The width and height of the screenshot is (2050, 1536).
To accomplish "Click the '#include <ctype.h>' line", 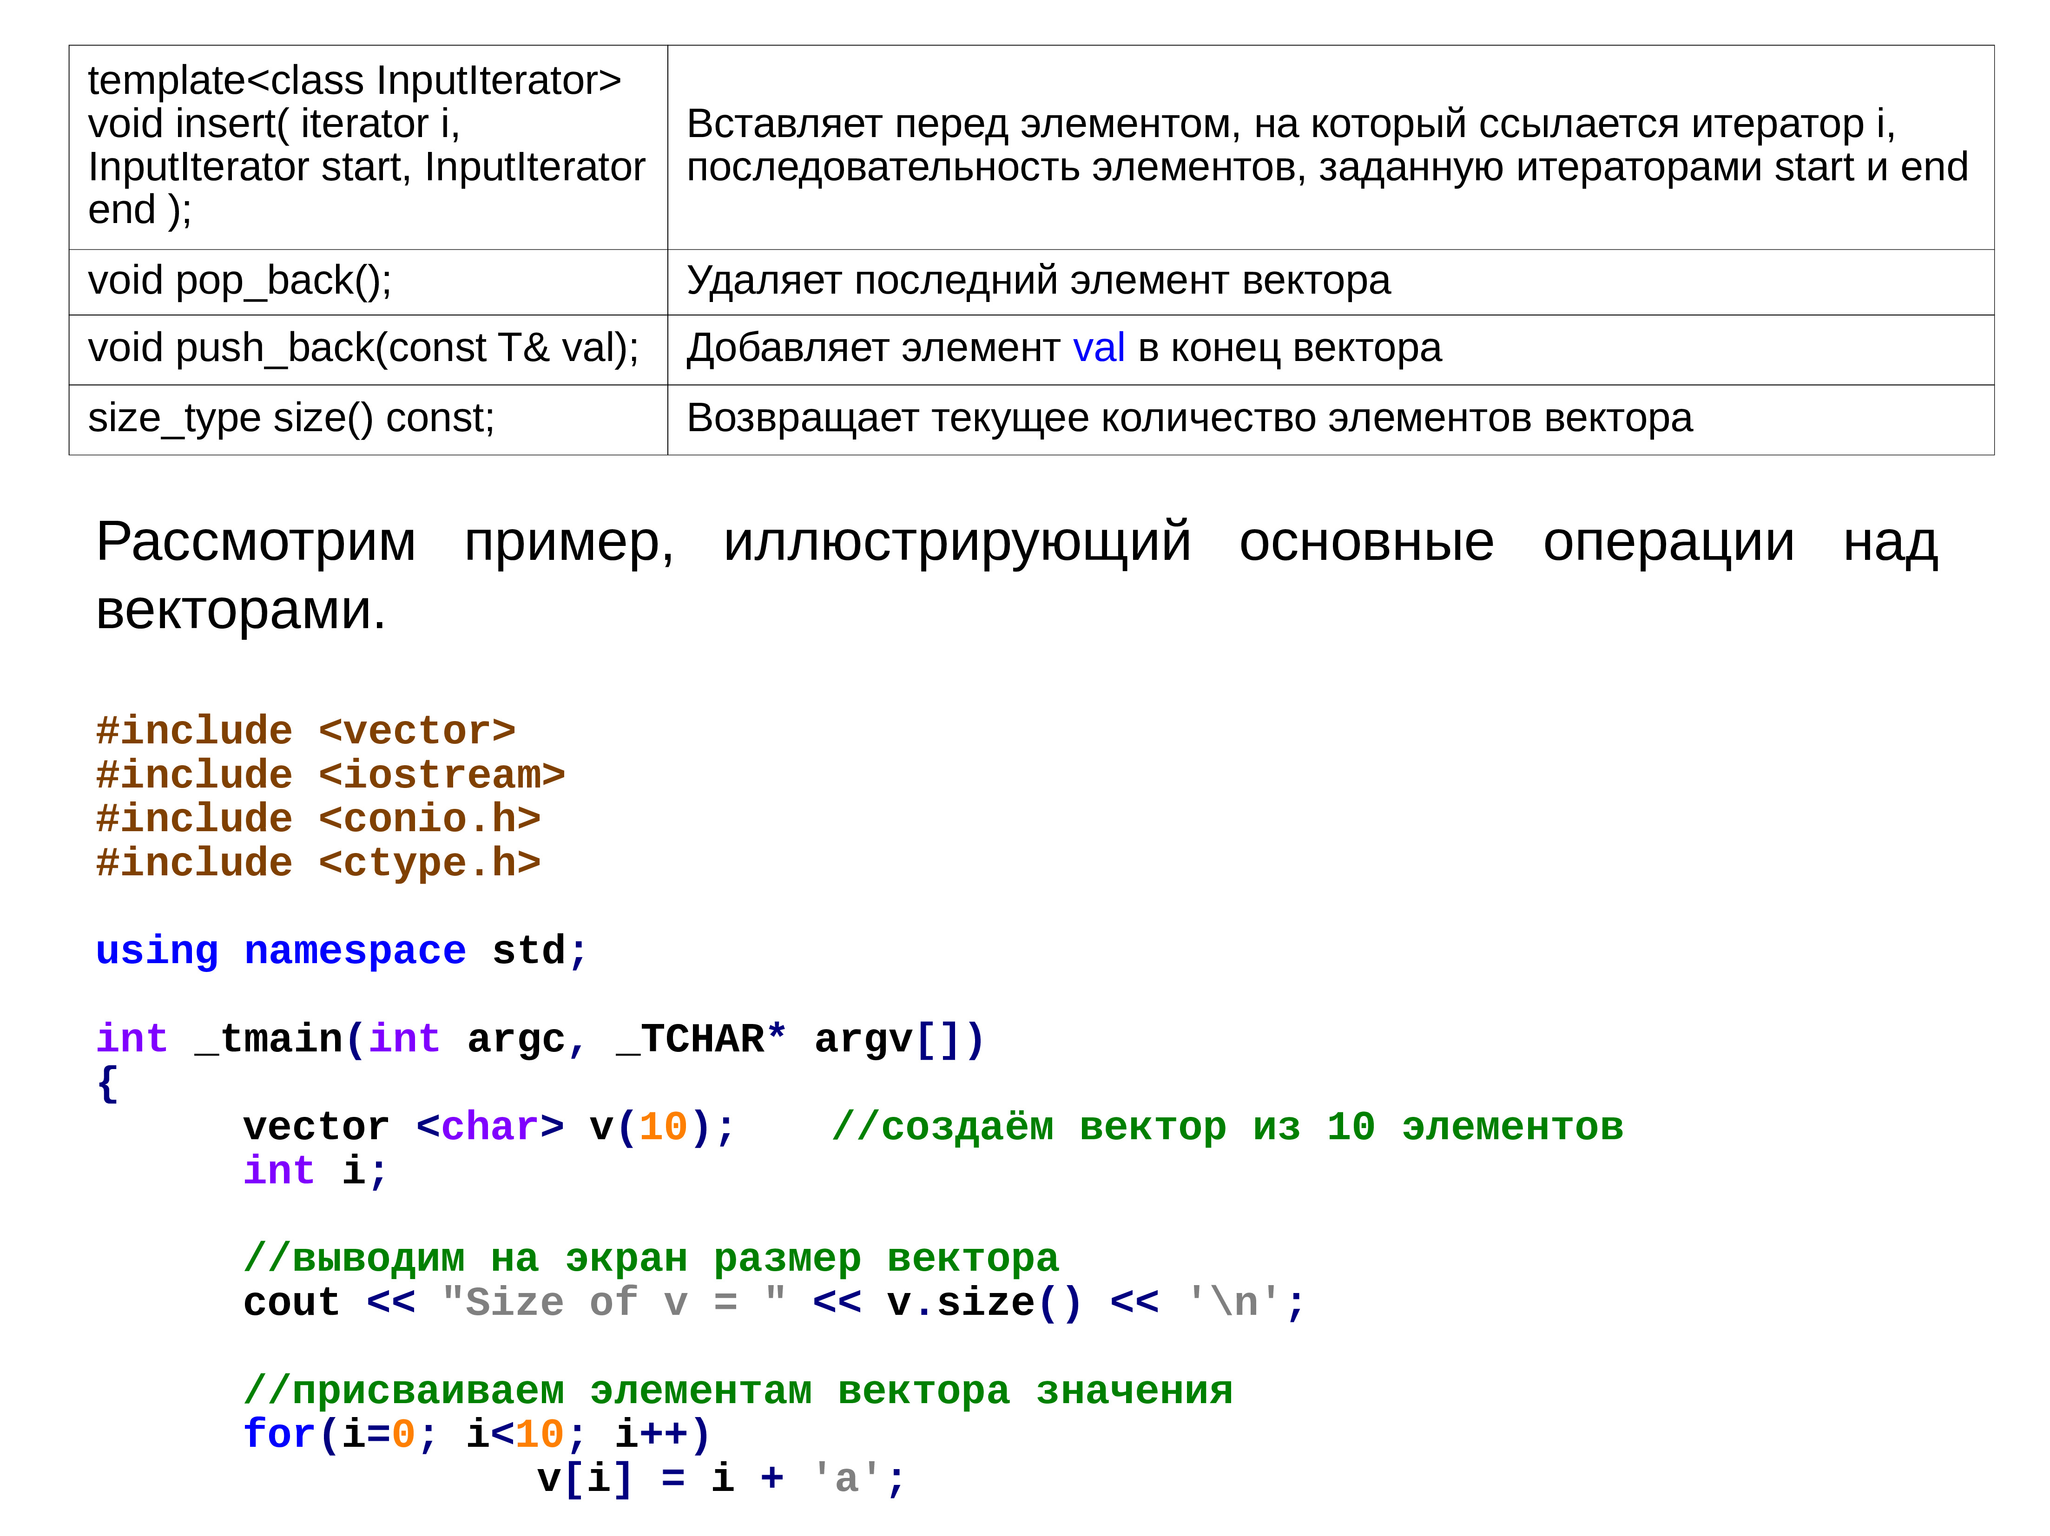I will [318, 862].
